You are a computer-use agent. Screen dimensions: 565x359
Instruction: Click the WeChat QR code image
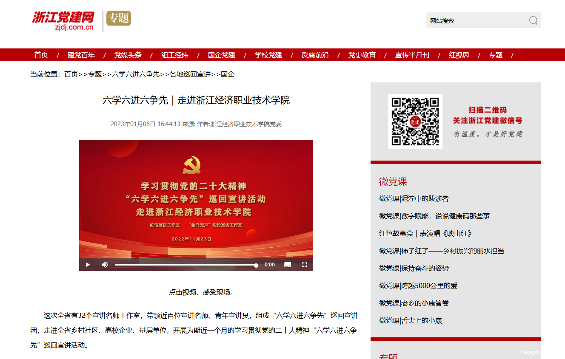point(415,122)
